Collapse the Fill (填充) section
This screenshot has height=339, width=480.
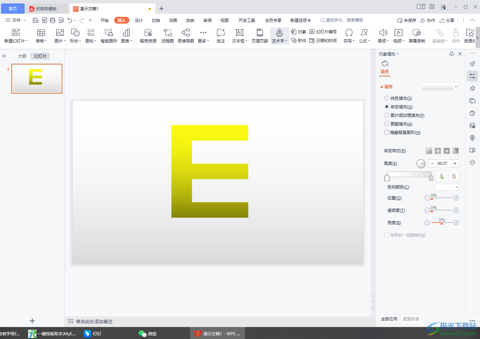click(382, 87)
